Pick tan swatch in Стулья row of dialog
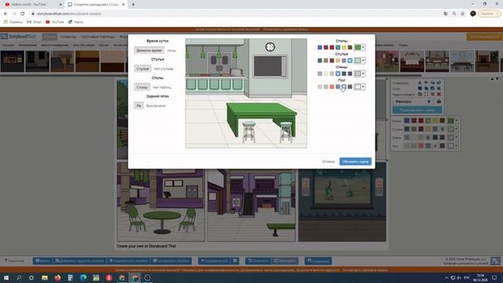Screen dimensions: 503x283 (338, 61)
